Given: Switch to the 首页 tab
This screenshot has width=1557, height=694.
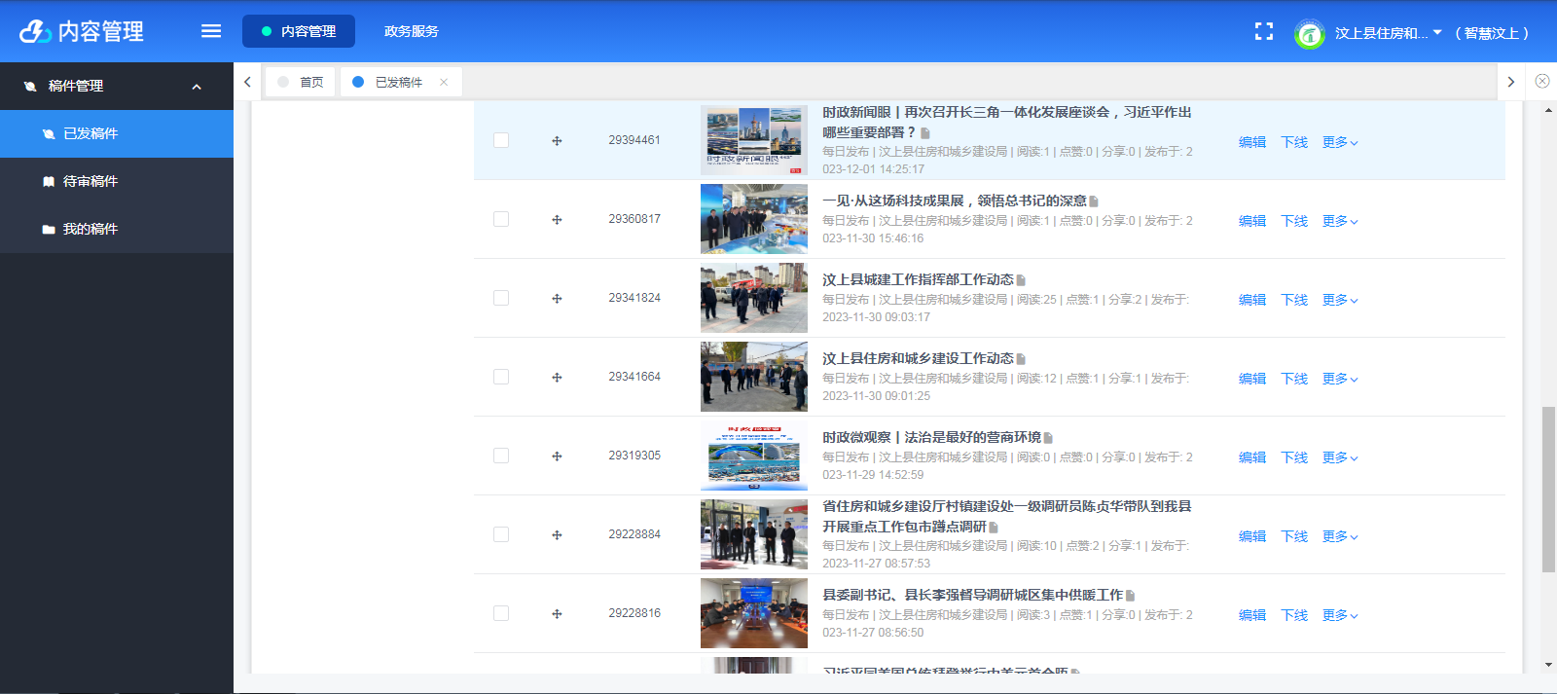Looking at the screenshot, I should pos(301,82).
